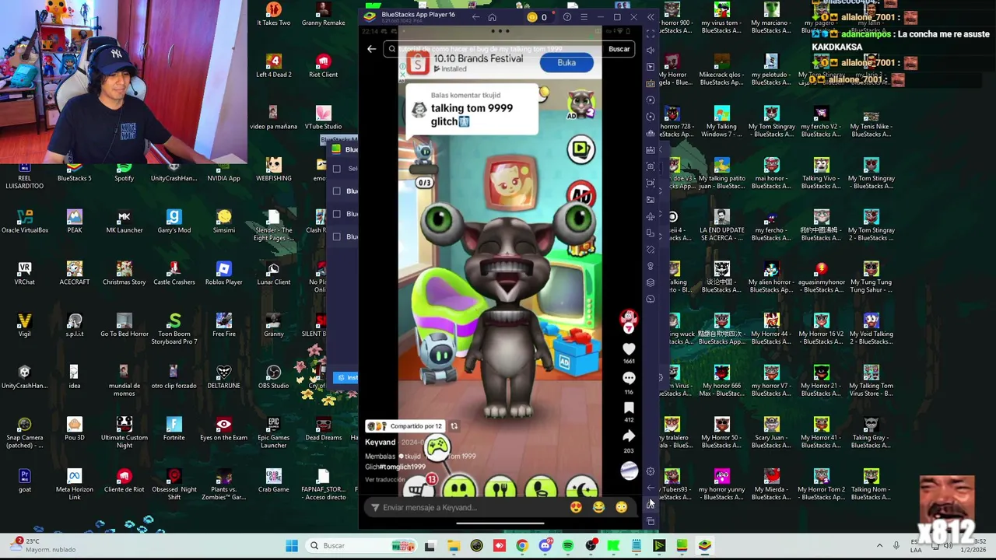Screen dimensions: 996x560
Task: Open Chrome from the taskbar
Action: (522, 546)
